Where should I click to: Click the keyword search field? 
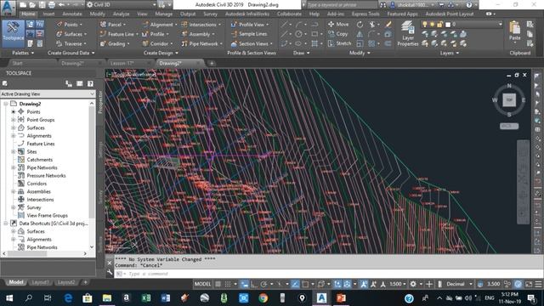[x=341, y=5]
